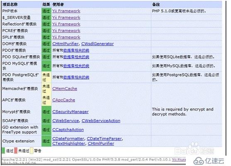This screenshot has width=231, height=166.
Task: Open the CCaptchaAction link
Action: tap(68, 130)
